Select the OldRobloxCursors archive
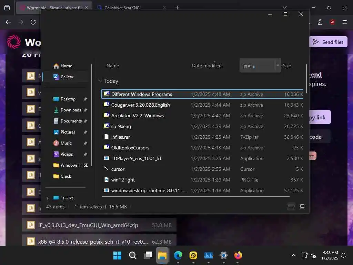The image size is (353, 265). point(202,148)
